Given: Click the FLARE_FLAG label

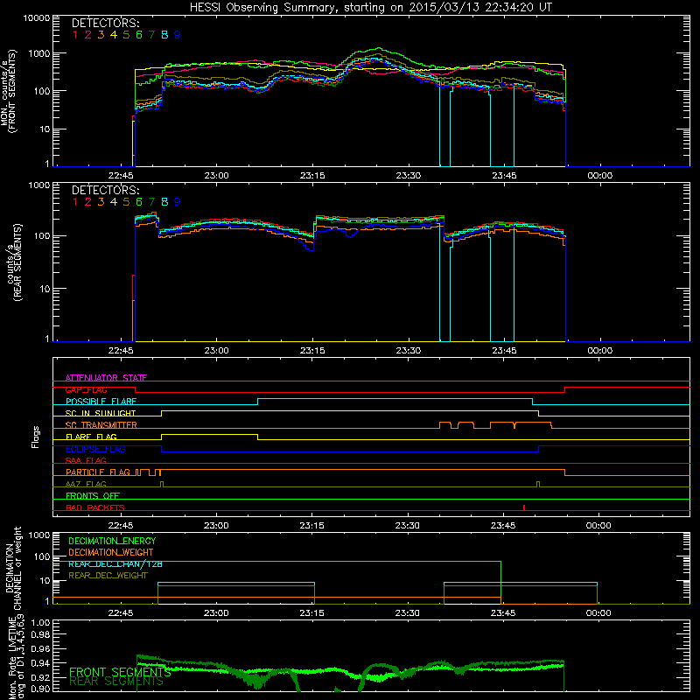Looking at the screenshot, I should point(91,437).
